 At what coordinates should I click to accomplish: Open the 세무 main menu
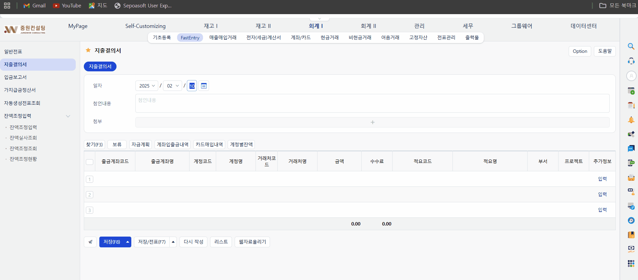click(468, 26)
